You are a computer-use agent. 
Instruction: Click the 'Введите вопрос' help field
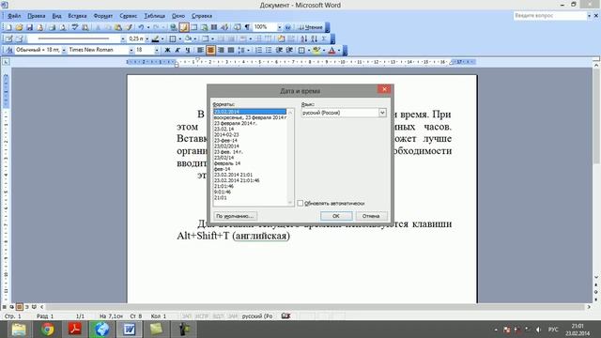(549, 16)
